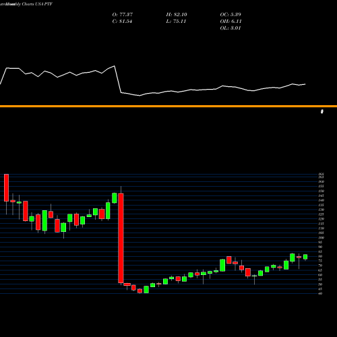Click the sharp drop in the white line chart
337x337 pixels.
[x=118, y=80]
